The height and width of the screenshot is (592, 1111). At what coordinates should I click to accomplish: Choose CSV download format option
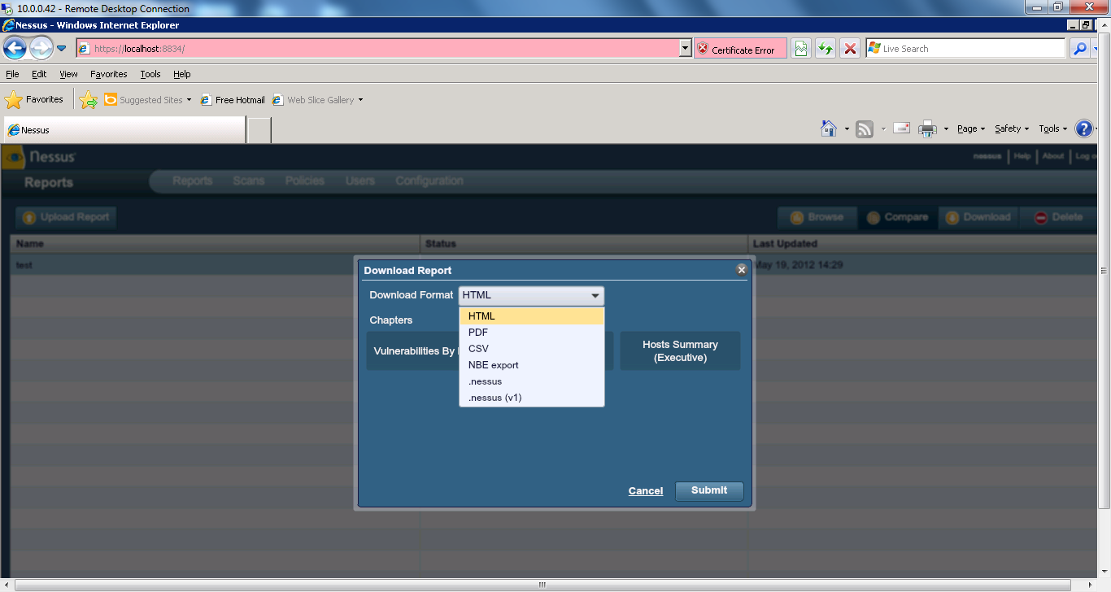[478, 349]
